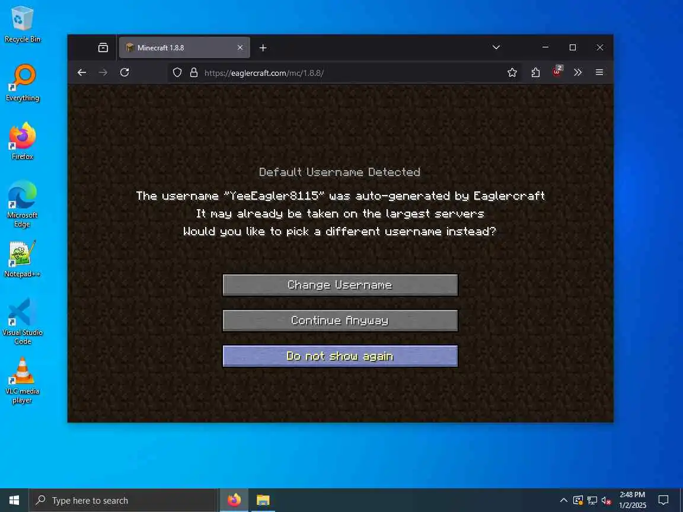Switch to the Minecraft 1.8.8 tab
The height and width of the screenshot is (512, 683).
tap(185, 48)
